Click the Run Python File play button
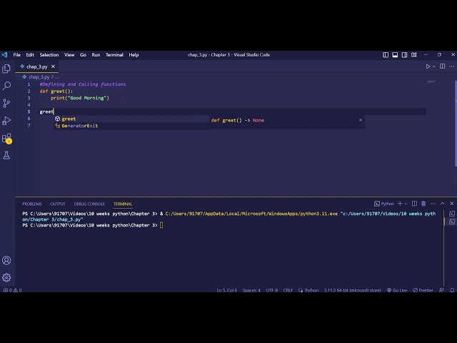 (x=428, y=66)
